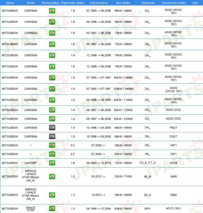This screenshot has height=213, width=203.
Task: Click the 09.1996 -> 06.2006 production years
Action: [x=99, y=22]
